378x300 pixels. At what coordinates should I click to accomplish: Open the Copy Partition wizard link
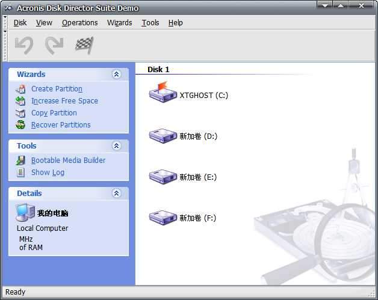54,113
